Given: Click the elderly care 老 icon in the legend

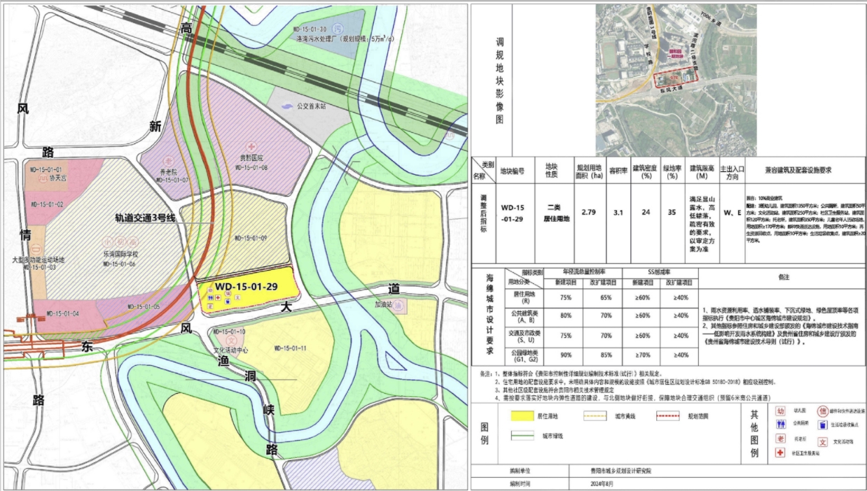Looking at the screenshot, I should [780, 439].
